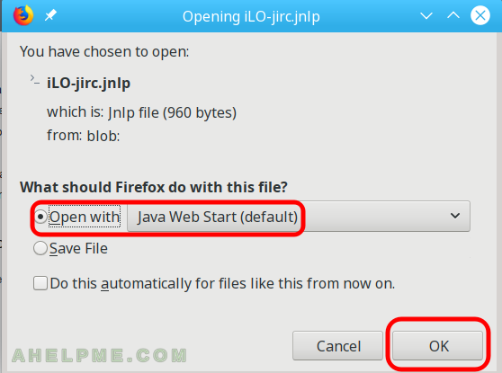The height and width of the screenshot is (373, 502).
Task: Click the iLO-jirc.jnlp file name
Action: coord(89,84)
